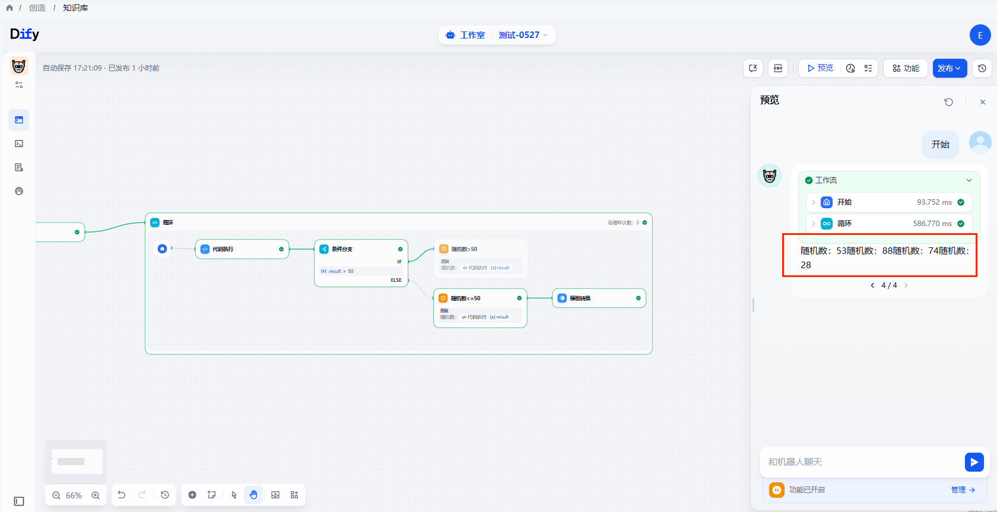Click the 管理 manage link
997x512 pixels.
point(963,490)
